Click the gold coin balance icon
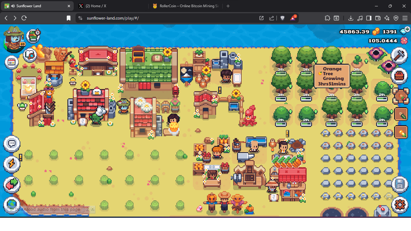This screenshot has height=231, width=411. (x=376, y=31)
